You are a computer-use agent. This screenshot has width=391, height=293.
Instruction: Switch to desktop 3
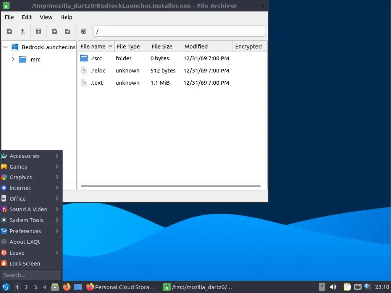tap(36, 287)
